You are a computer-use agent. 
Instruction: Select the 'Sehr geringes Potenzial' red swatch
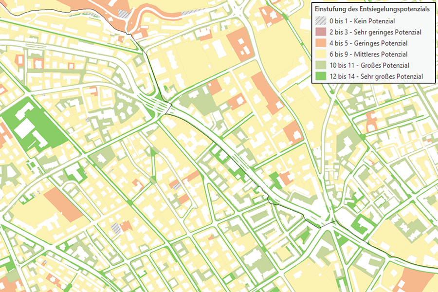click(320, 32)
